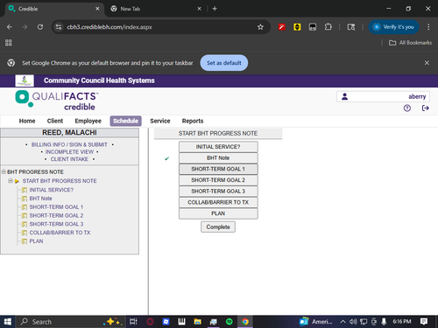The height and width of the screenshot is (328, 438).
Task: Open the SHORT-TERM GOAL 3 form button
Action: 218,192
